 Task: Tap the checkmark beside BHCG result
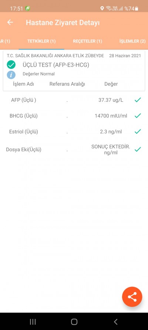(138, 116)
